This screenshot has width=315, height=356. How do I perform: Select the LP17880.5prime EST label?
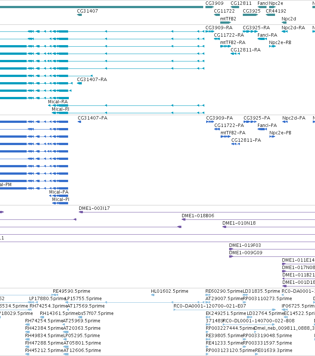point(47,298)
